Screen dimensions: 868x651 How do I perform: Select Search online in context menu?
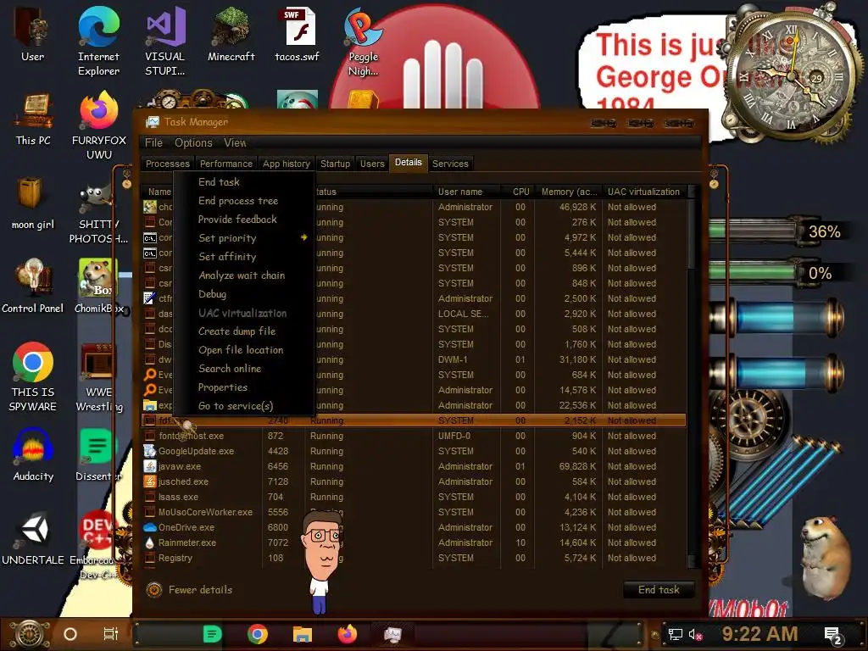(243, 369)
